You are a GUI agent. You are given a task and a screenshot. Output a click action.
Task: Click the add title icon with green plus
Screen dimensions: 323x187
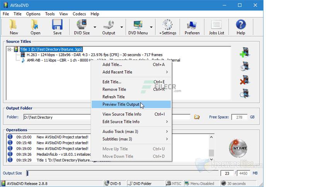coord(245,52)
